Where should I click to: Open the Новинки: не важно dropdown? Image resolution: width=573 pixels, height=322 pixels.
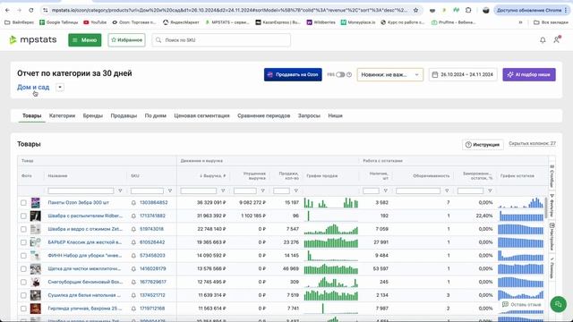tap(390, 74)
